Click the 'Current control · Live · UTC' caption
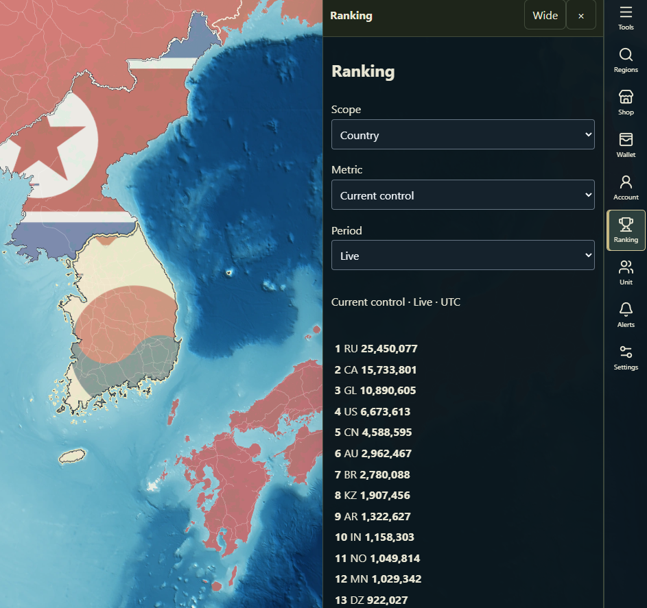The height and width of the screenshot is (608, 647). pos(395,302)
